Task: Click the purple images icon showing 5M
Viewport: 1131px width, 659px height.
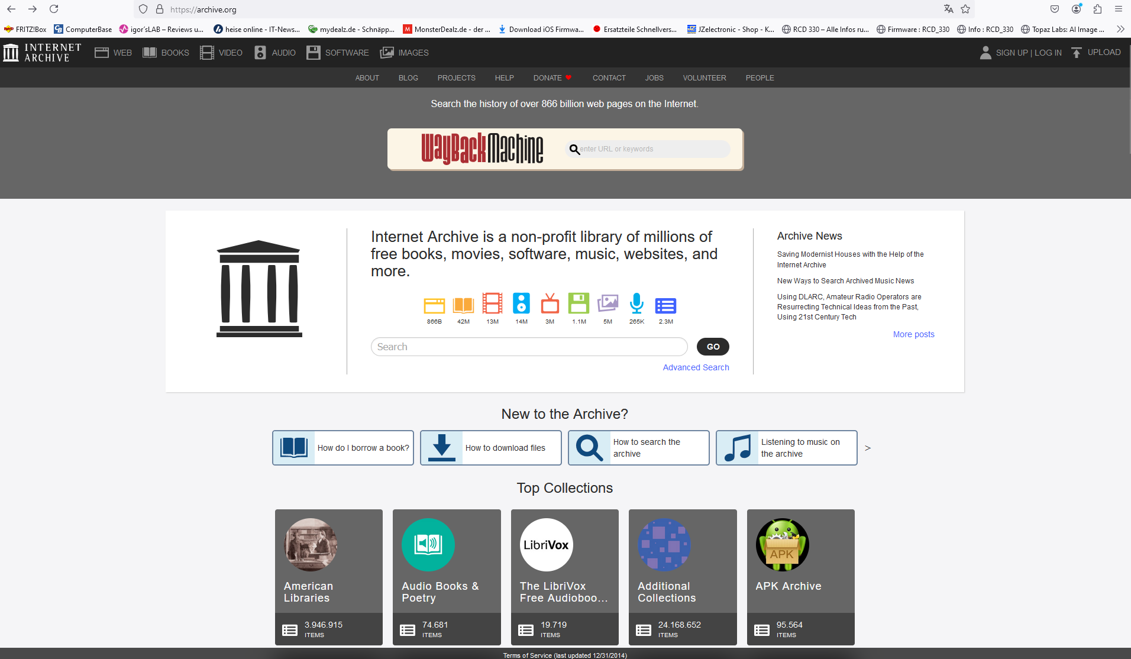Action: [x=607, y=303]
